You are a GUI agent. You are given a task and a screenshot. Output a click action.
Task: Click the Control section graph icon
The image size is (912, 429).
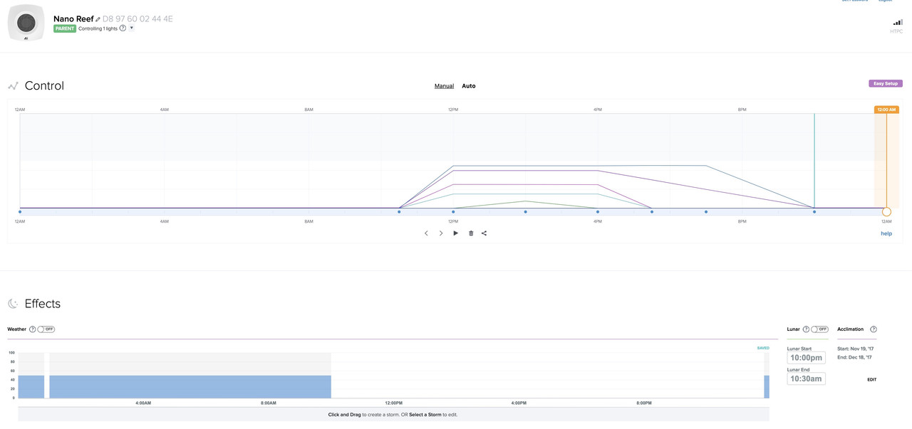coord(13,86)
